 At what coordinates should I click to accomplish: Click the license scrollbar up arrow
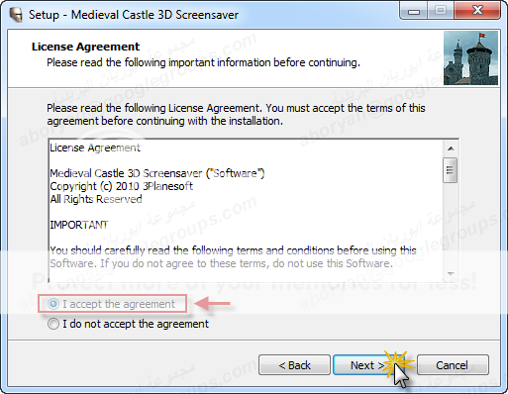pyautogui.click(x=451, y=148)
